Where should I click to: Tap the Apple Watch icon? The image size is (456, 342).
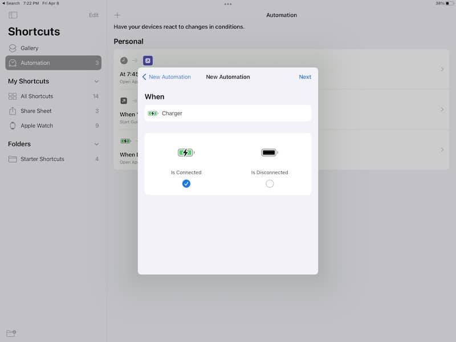(13, 125)
